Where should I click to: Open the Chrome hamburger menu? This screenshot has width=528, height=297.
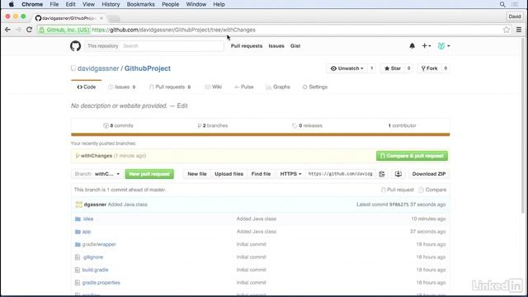pyautogui.click(x=519, y=30)
